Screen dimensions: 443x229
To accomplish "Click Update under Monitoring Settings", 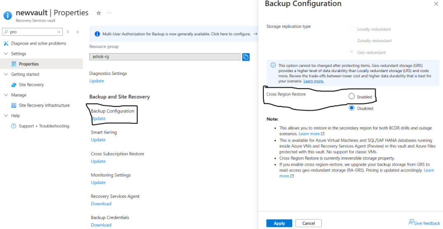I will click(98, 183).
